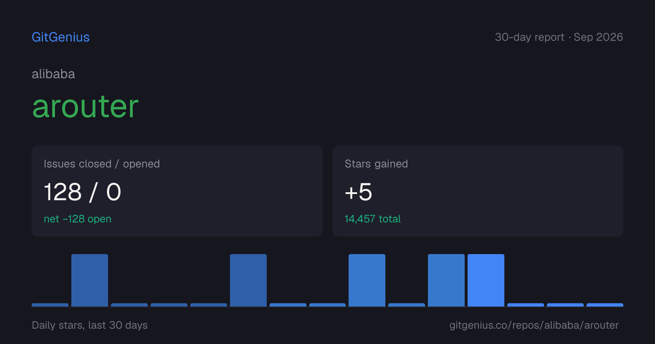Select the brightest blue tall bar
This screenshot has width=655, height=344.
[486, 280]
